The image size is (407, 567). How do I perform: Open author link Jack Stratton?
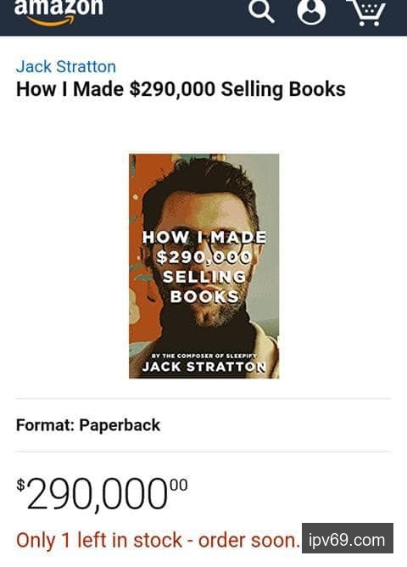(x=66, y=67)
